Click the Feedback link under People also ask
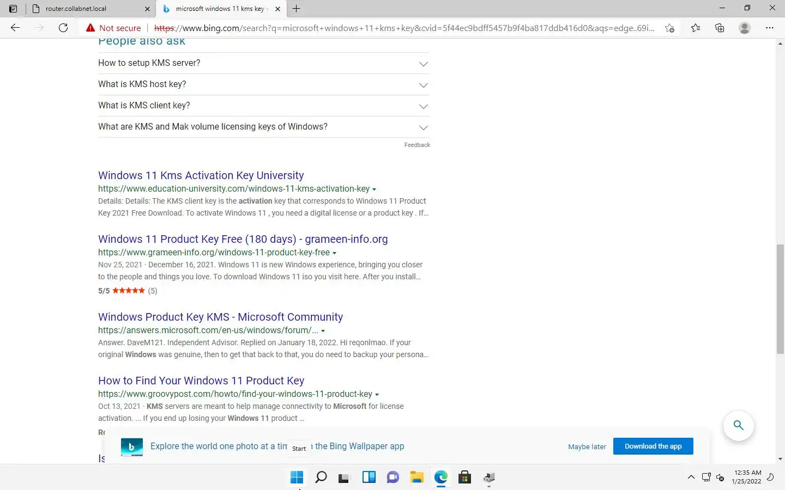Viewport: 785px width, 490px height. 417,145
